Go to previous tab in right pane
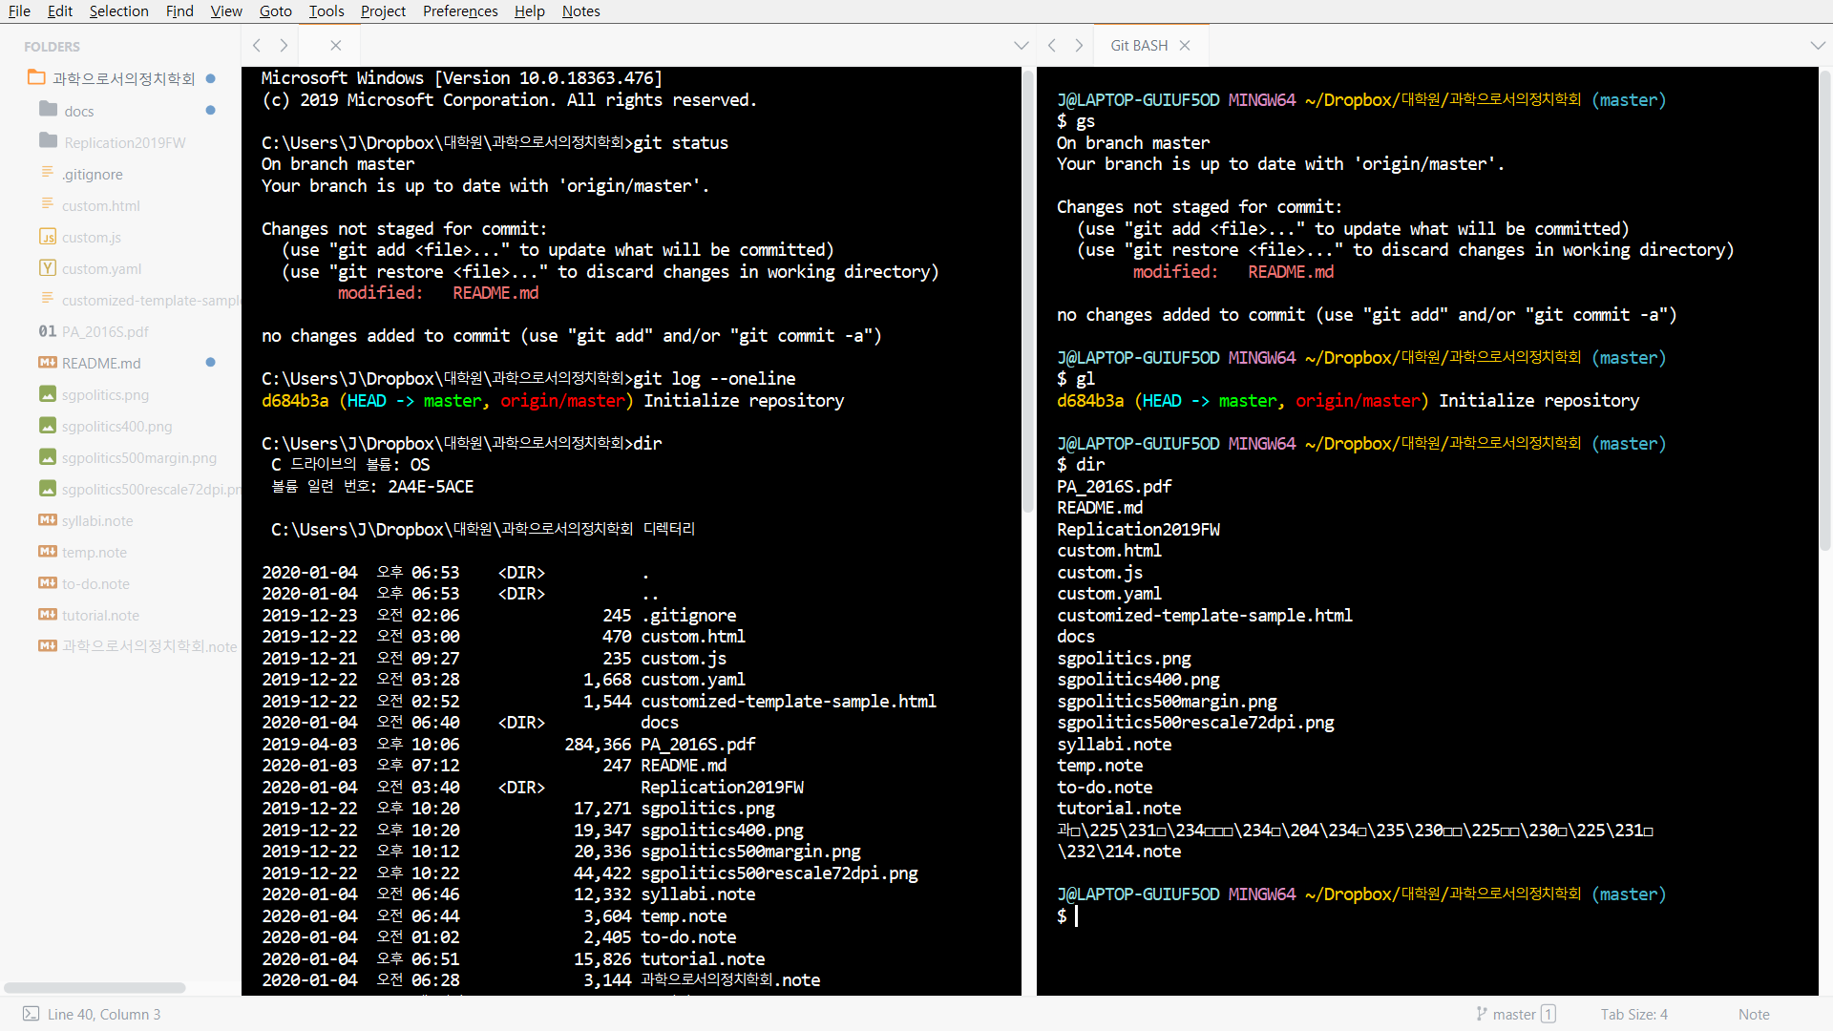 click(x=1051, y=46)
